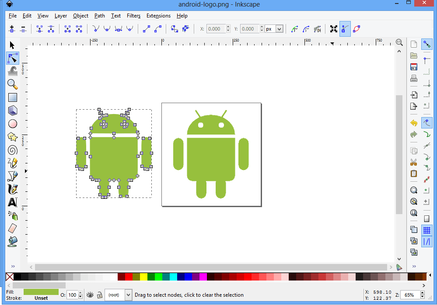Click the horizontal canvas scrollbar

point(211,267)
